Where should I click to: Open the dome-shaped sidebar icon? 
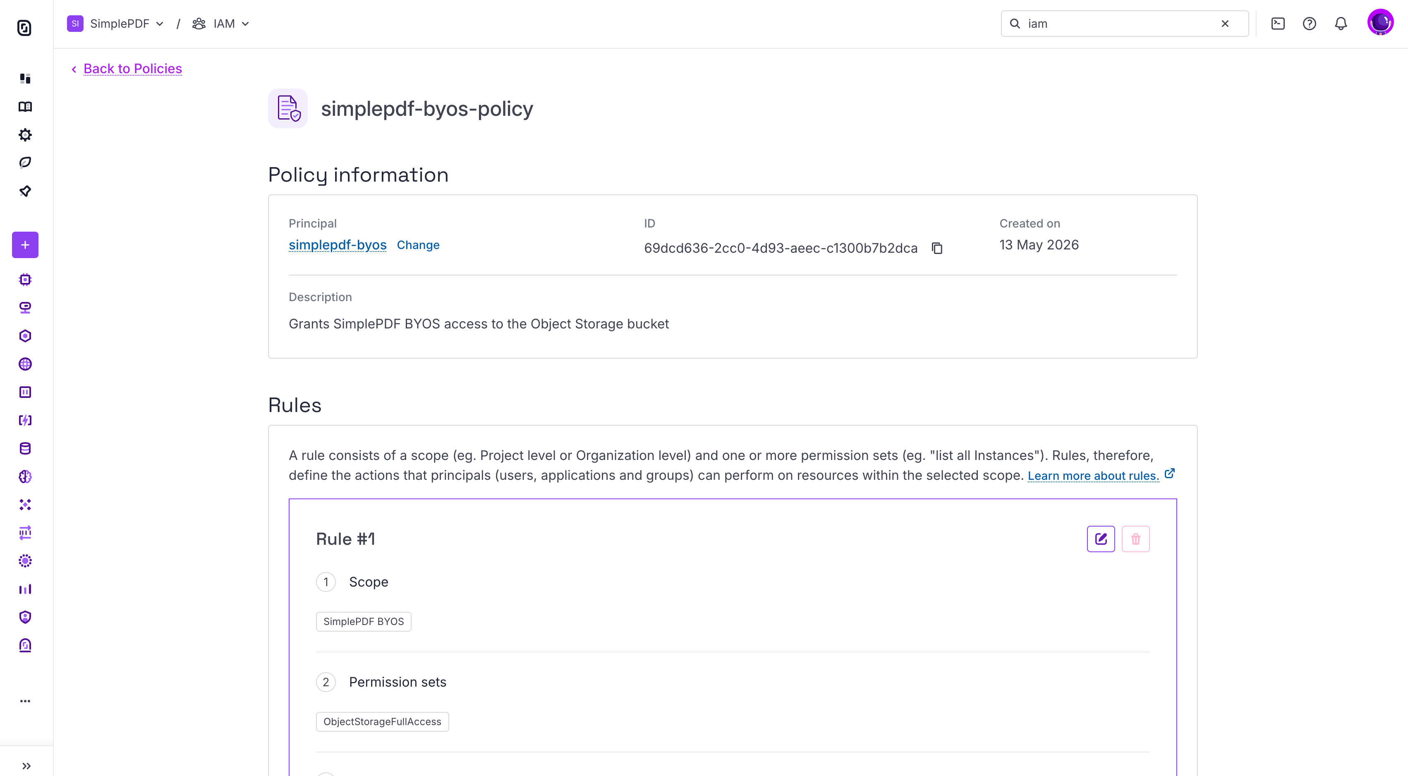click(x=25, y=645)
